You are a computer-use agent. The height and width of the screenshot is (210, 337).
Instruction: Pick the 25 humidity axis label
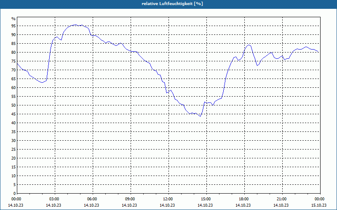tap(13, 150)
